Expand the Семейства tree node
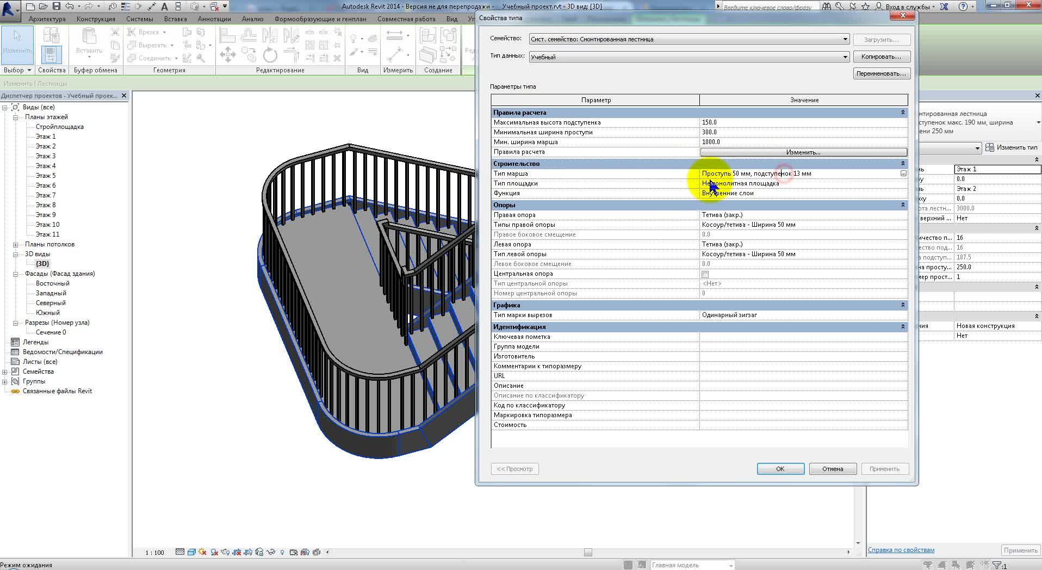This screenshot has width=1042, height=570. pos(5,371)
